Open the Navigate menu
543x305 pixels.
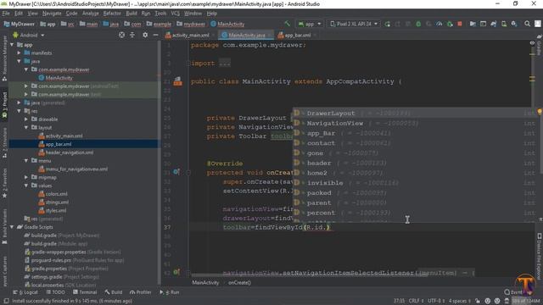(x=52, y=14)
